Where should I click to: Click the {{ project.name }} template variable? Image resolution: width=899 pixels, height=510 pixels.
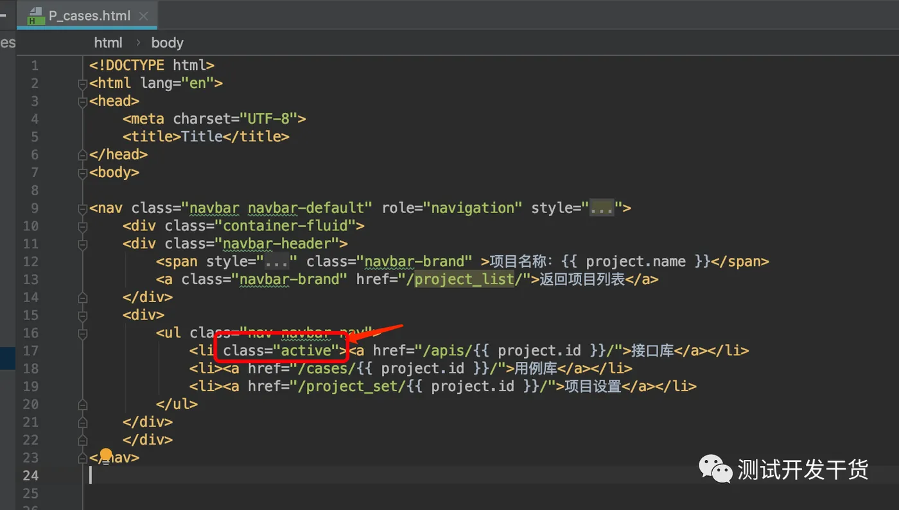[636, 262]
